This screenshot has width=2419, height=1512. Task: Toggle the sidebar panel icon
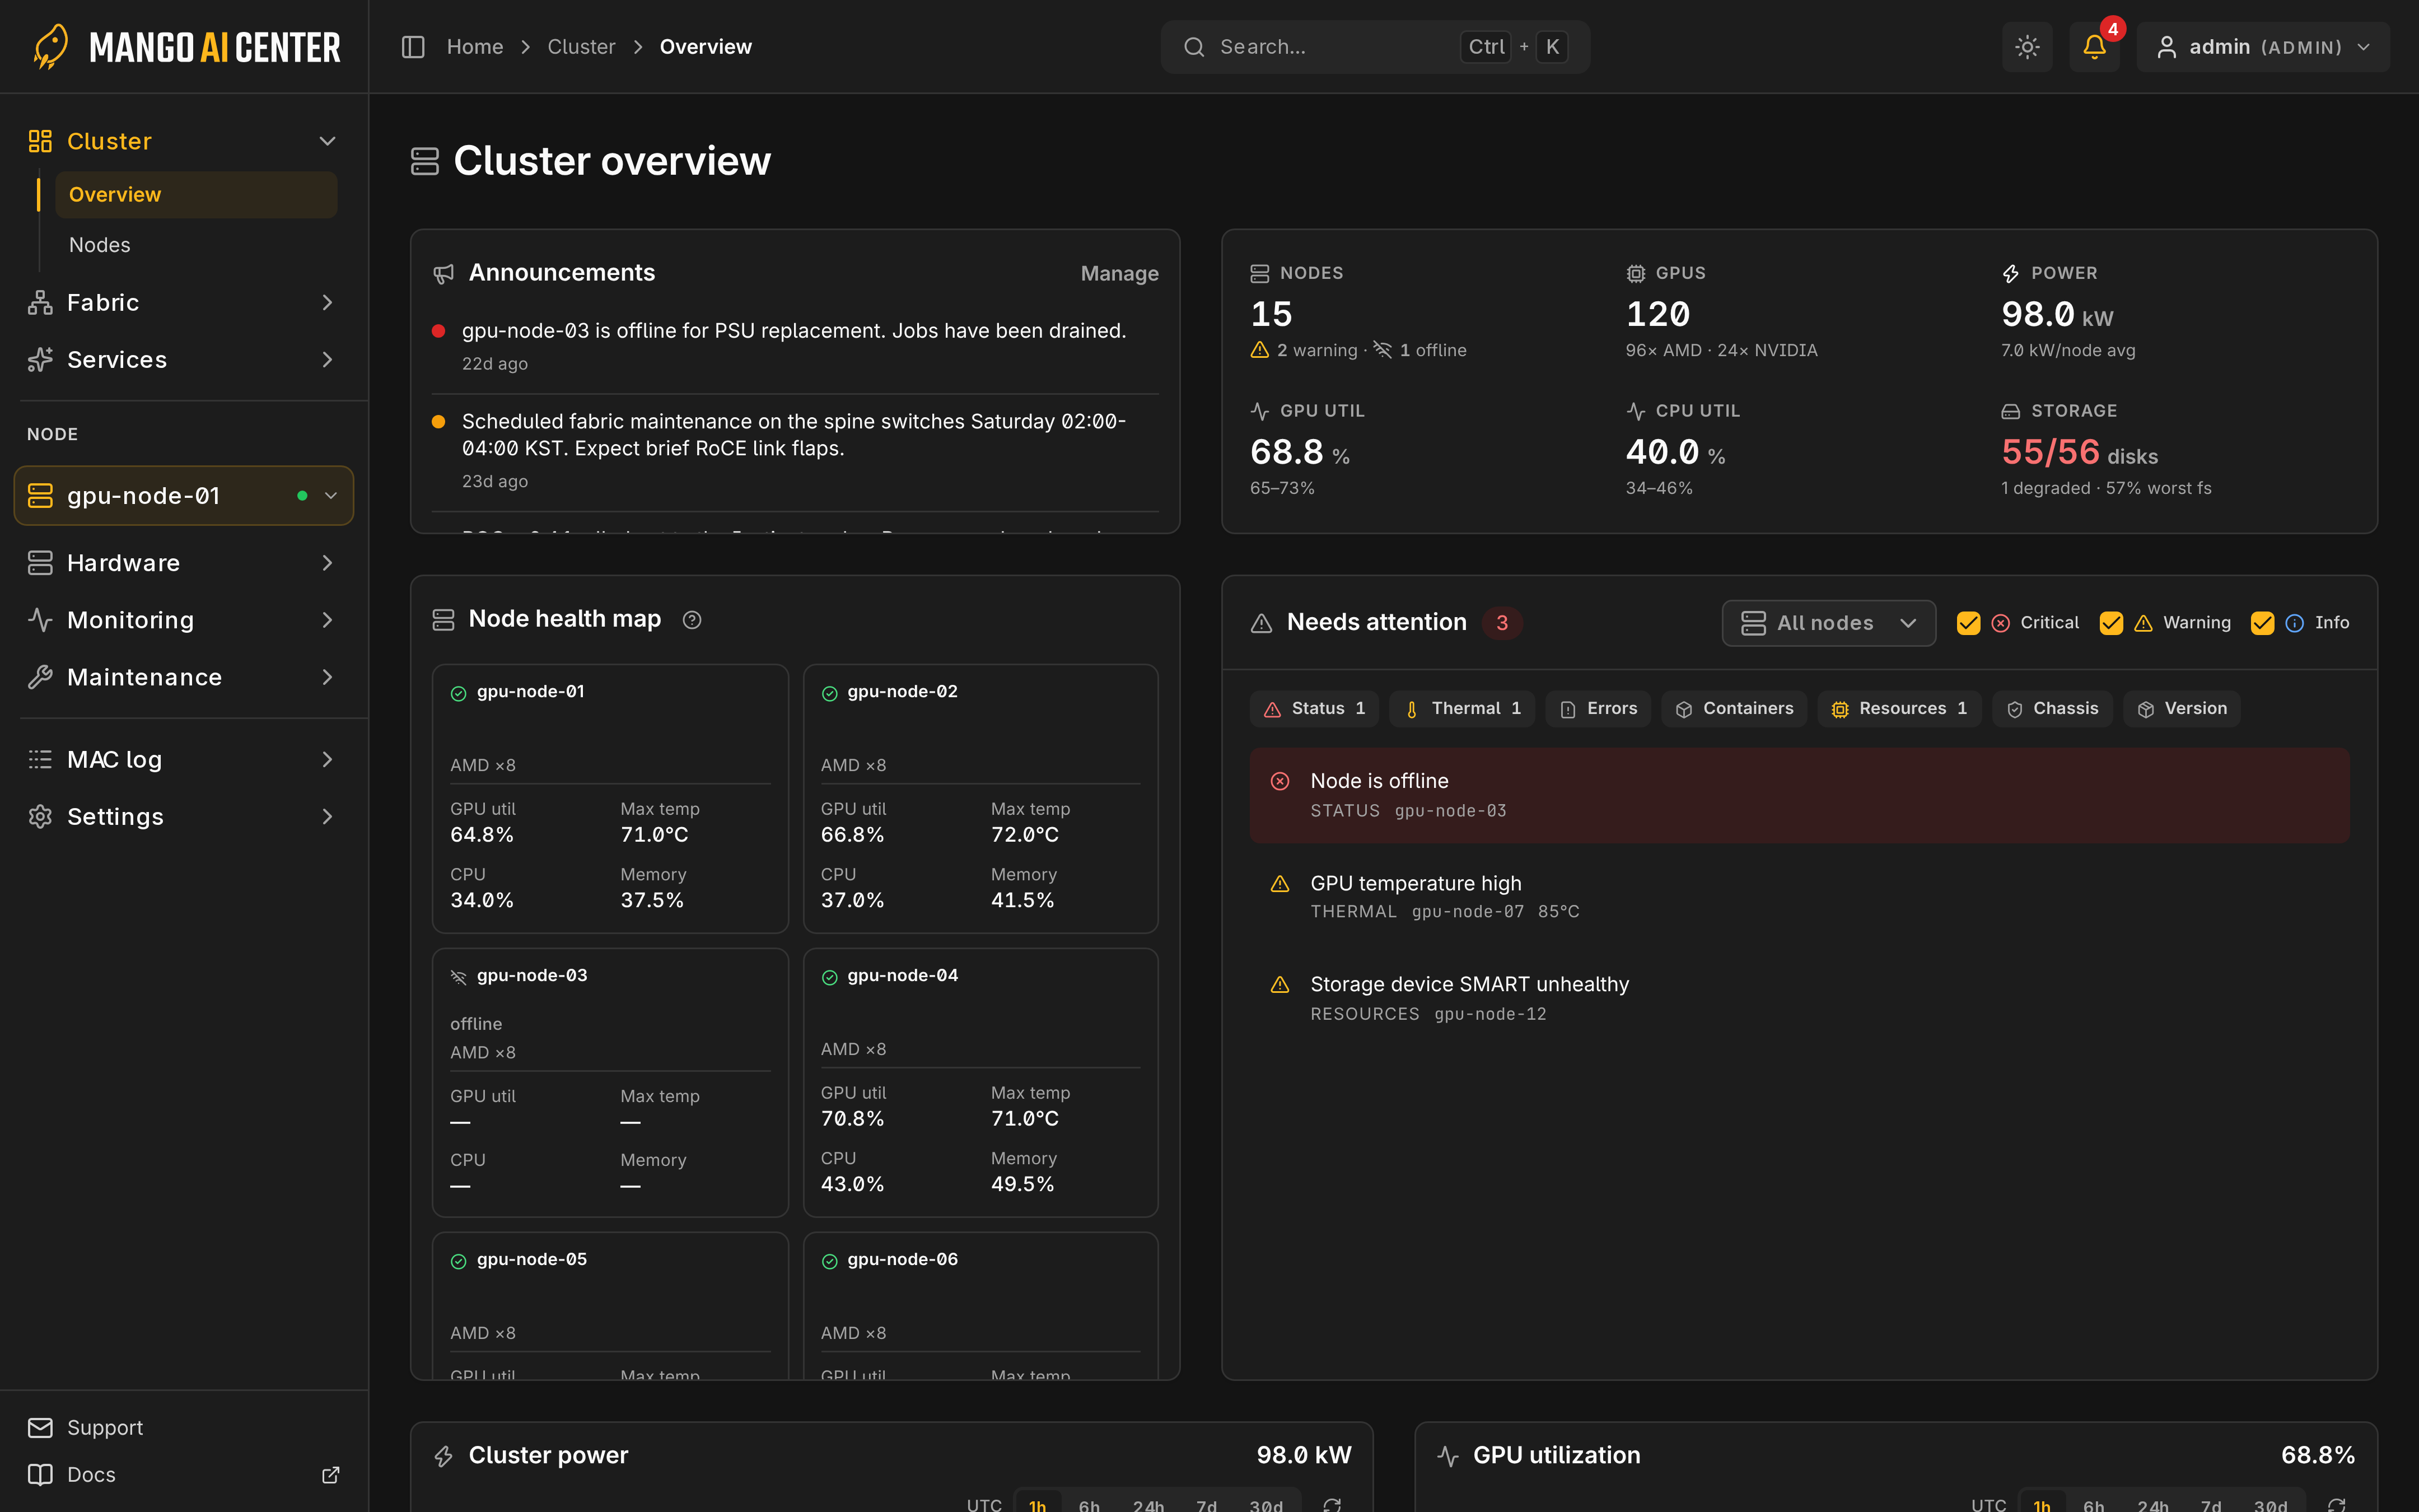point(413,47)
